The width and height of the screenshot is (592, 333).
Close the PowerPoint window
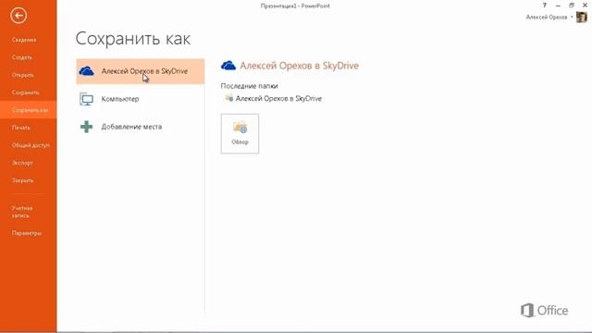point(585,6)
